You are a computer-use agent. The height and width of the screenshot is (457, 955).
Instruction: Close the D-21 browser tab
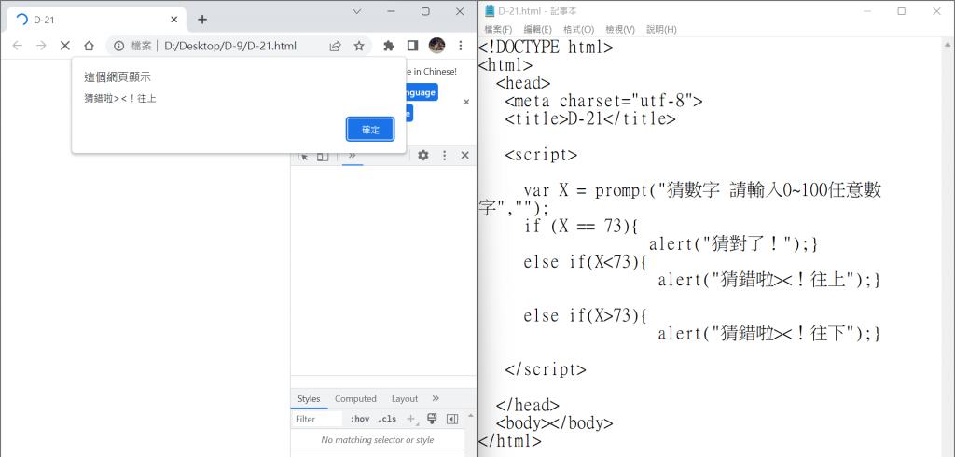pos(174,20)
